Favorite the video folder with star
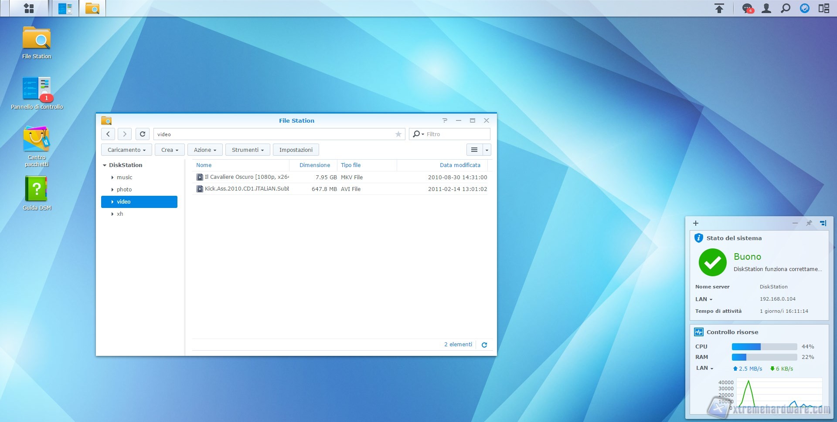Screen dimensions: 837x422 (398, 134)
